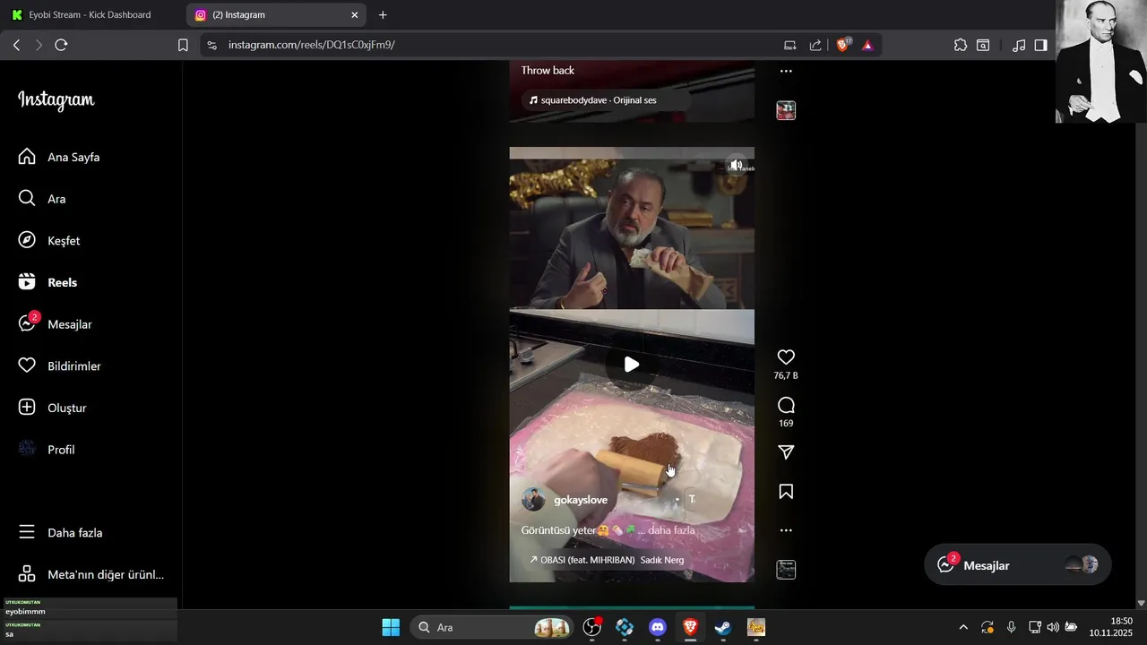This screenshot has width=1147, height=645.
Task: Open Brave Rewards triangle icon
Action: [867, 45]
